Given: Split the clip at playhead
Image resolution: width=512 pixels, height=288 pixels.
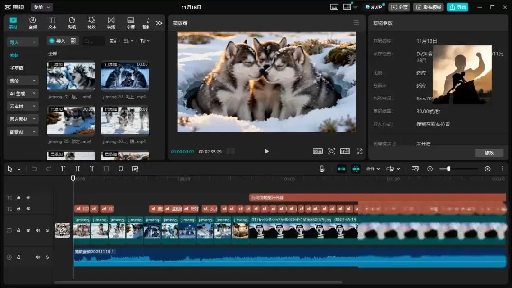Looking at the screenshot, I should coord(63,169).
